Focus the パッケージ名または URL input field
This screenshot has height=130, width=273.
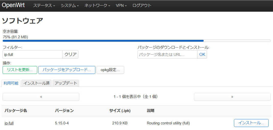167,55
